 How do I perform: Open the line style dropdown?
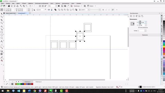tap(100, 10)
